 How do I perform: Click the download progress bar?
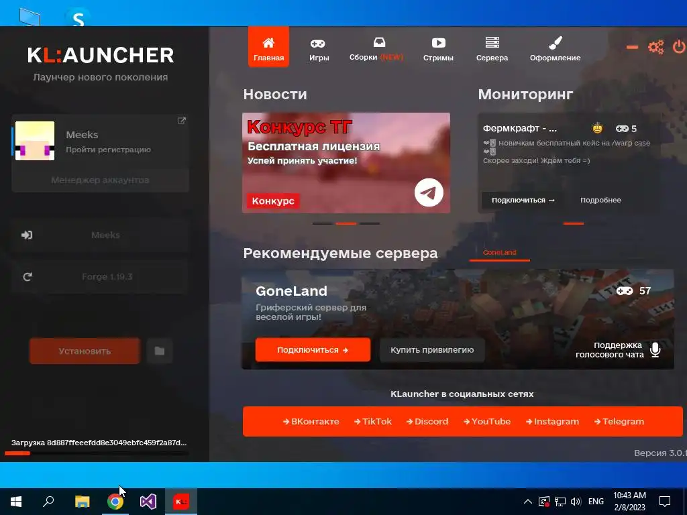97,453
